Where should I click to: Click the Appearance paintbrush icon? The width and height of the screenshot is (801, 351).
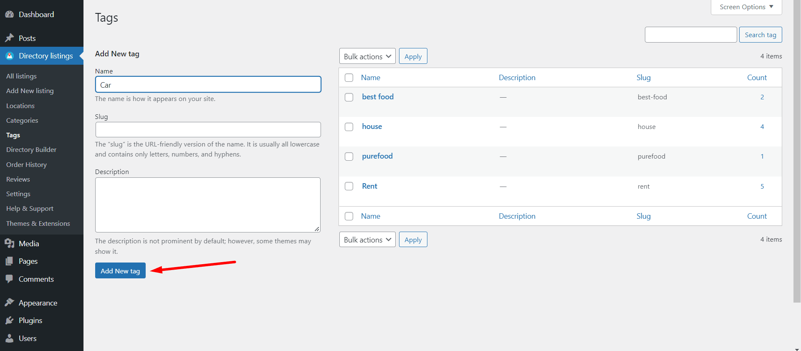10,303
